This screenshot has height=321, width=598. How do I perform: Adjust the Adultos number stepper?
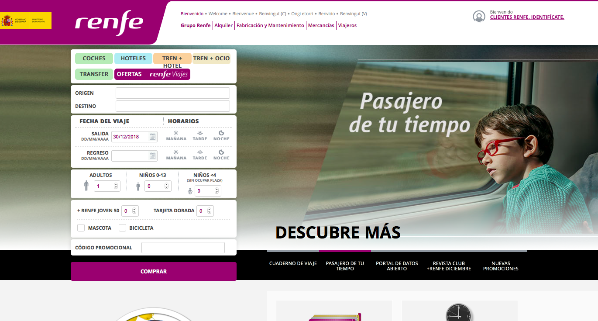click(116, 186)
